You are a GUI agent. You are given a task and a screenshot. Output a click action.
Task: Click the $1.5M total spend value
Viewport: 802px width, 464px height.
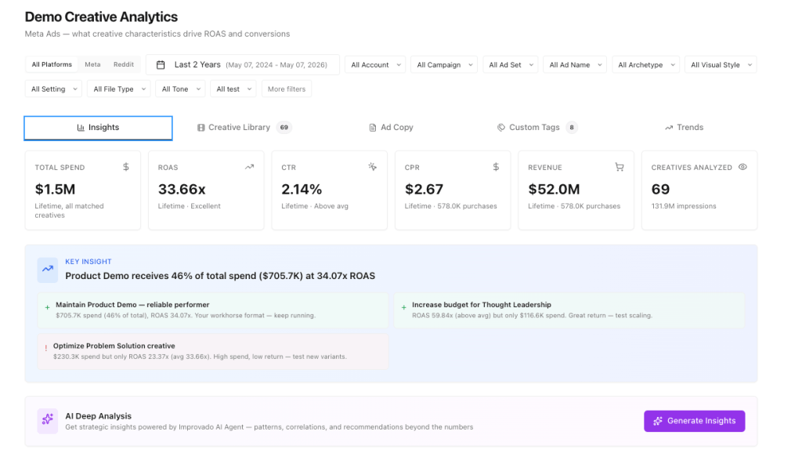tap(55, 190)
